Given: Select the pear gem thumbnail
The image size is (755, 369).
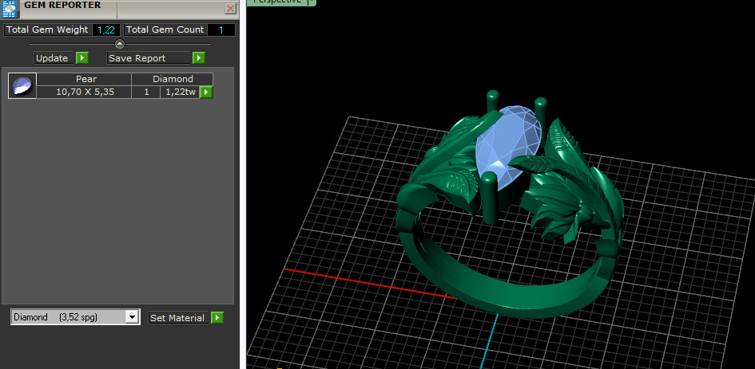Looking at the screenshot, I should (x=22, y=86).
